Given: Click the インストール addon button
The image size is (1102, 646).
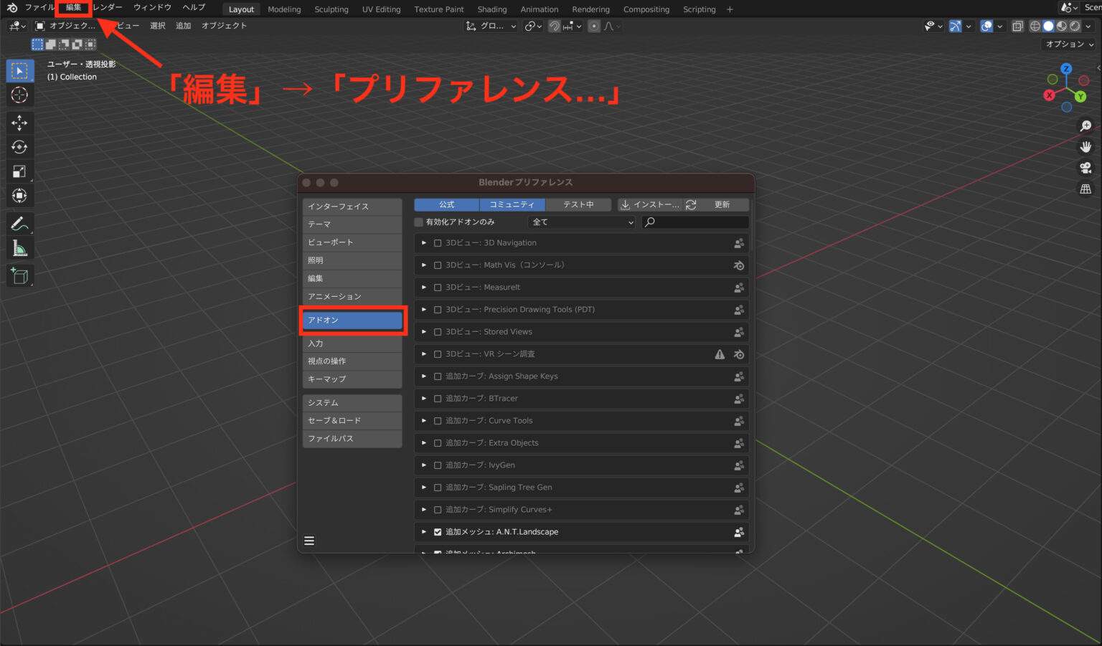Looking at the screenshot, I should point(650,204).
